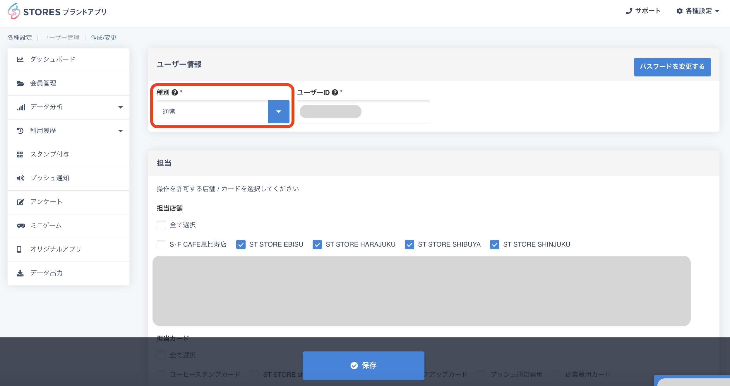Image resolution: width=730 pixels, height=386 pixels.
Task: Click the パスワードを変更する button
Action: tap(672, 67)
